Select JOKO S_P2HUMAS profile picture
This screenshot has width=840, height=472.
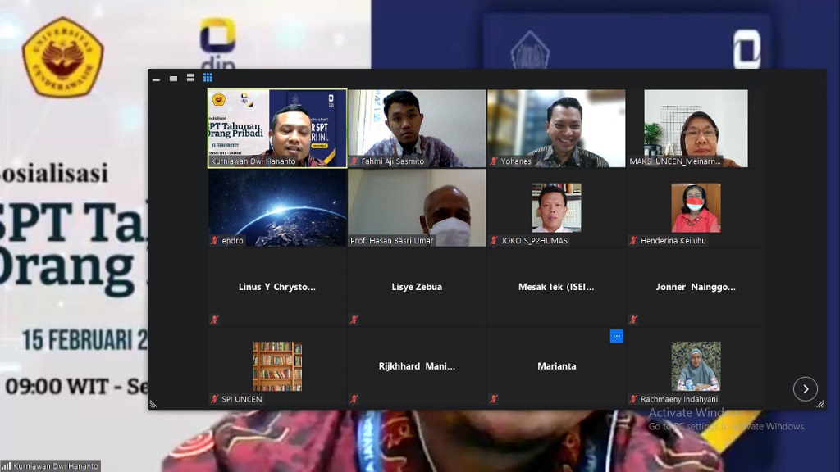(x=556, y=207)
